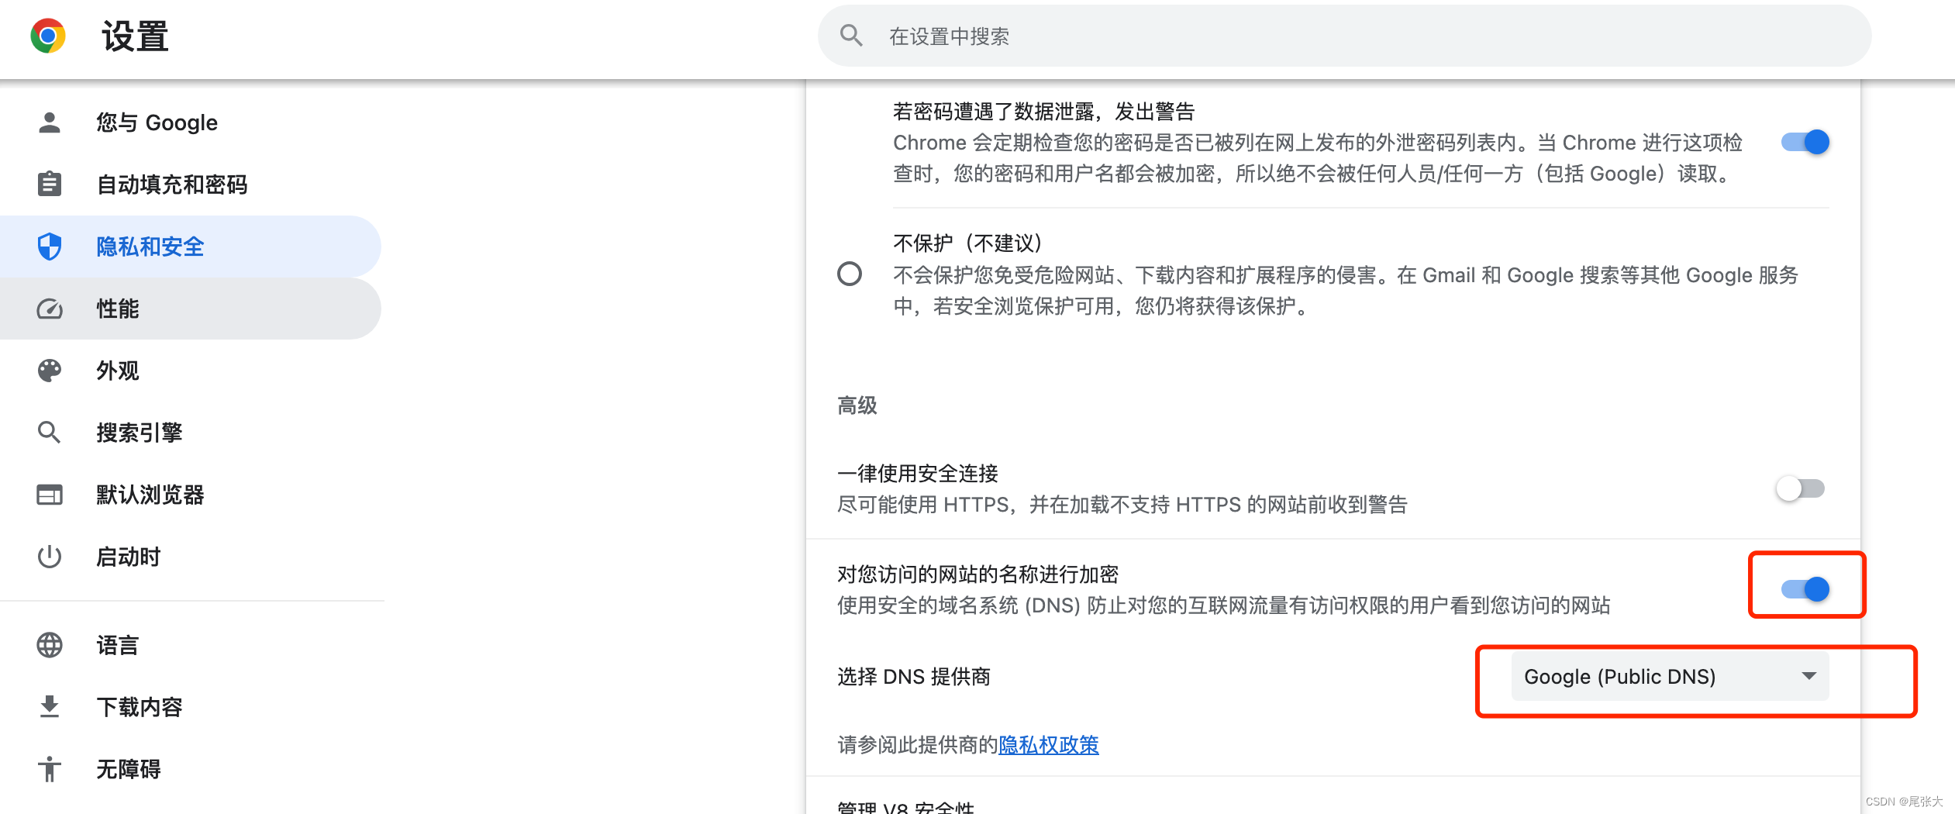The width and height of the screenshot is (1955, 814).
Task: Select the 不保护（不建议）radio button
Action: coord(850,274)
